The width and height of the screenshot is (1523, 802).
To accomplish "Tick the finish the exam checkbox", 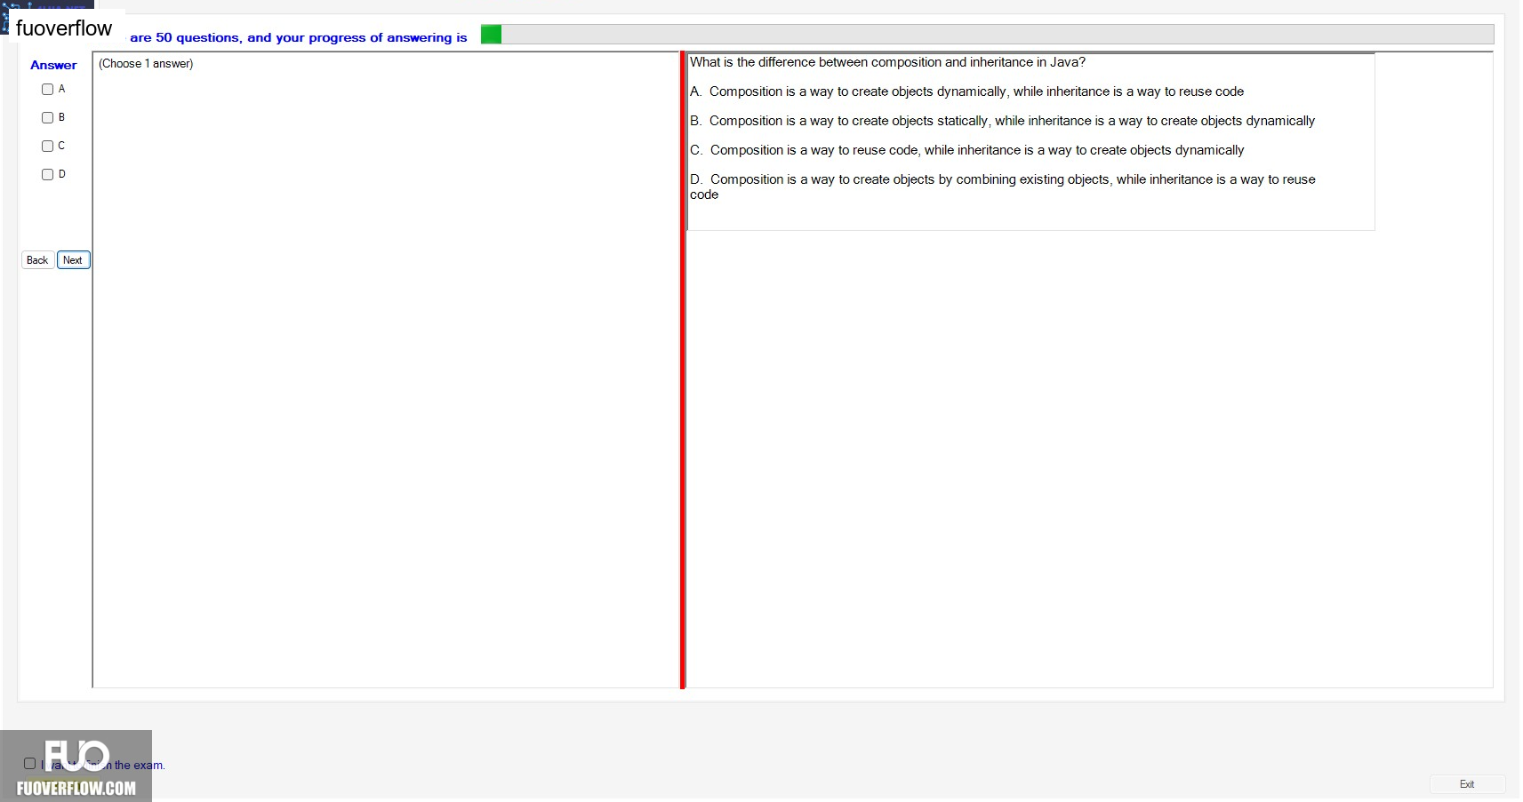I will (29, 764).
